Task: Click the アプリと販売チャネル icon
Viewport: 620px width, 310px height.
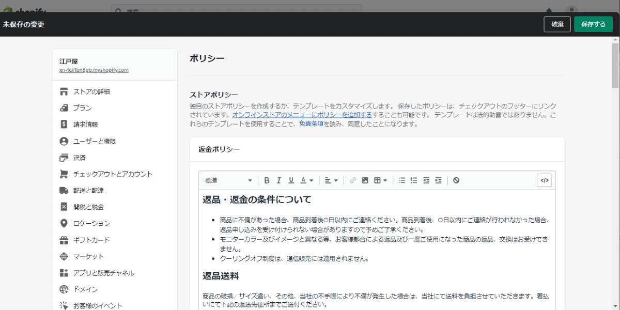Action: (x=64, y=273)
